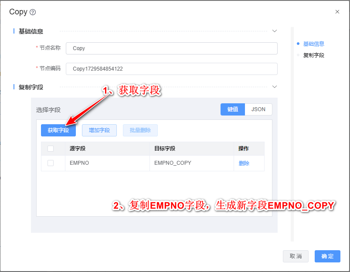
Task: Collapse the 复制字段 section chevron
Action: [x=274, y=87]
